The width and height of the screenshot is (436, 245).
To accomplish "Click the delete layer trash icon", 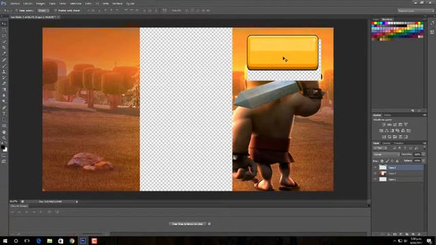I will tap(419, 234).
